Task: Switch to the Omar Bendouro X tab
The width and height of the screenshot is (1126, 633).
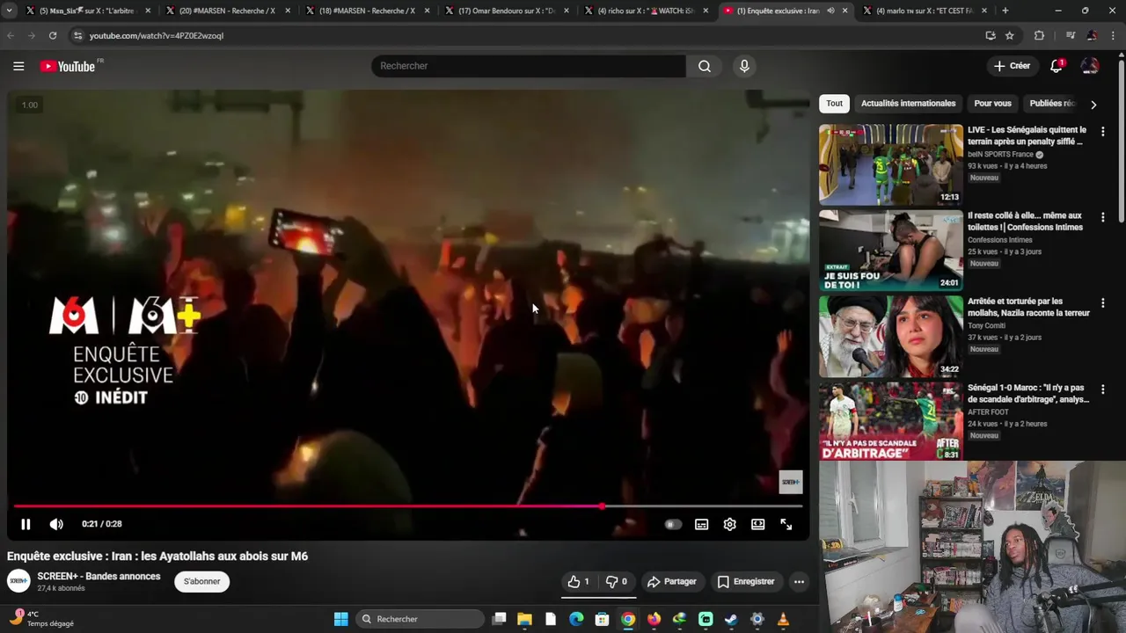Action: click(508, 11)
